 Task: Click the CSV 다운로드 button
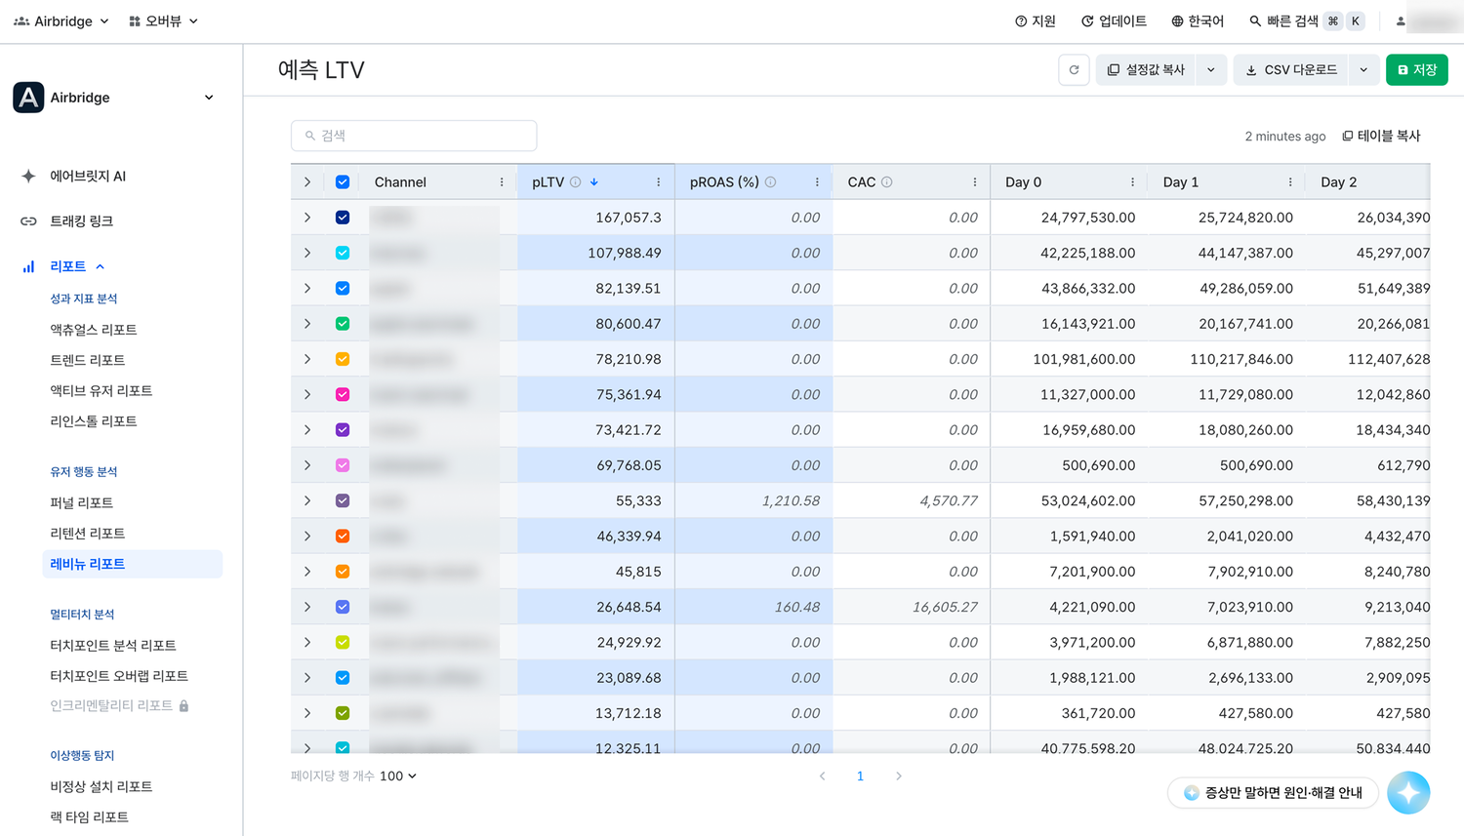tap(1291, 70)
